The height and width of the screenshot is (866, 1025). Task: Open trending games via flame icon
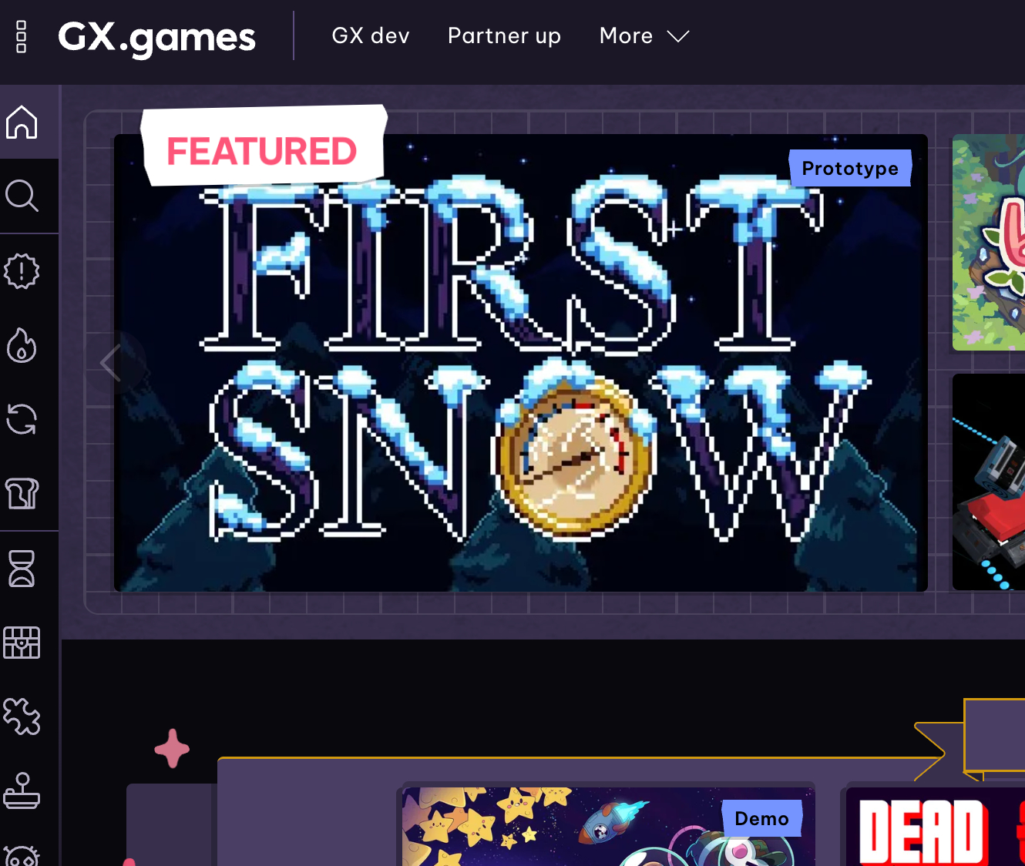coord(22,345)
